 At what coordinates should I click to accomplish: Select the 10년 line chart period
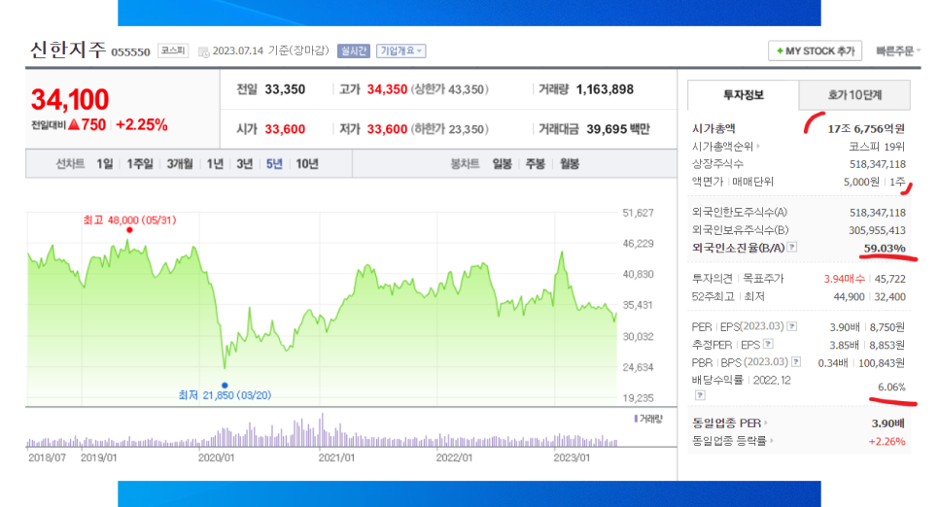pos(307,163)
